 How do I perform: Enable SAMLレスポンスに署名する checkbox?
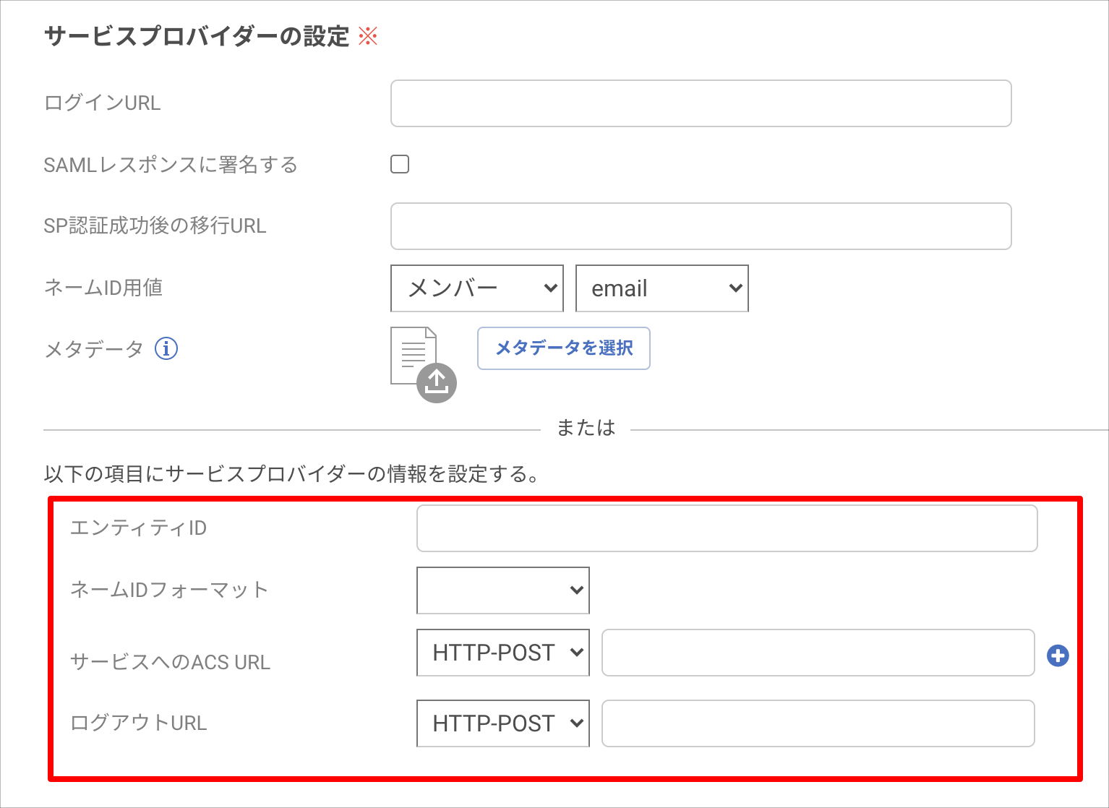(400, 164)
